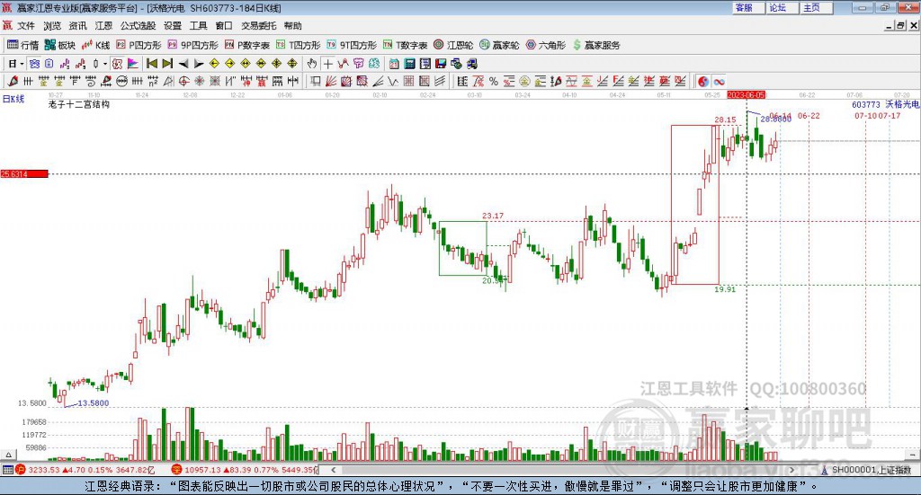This screenshot has width=921, height=495.
Task: Open the 资讯 menu
Action: click(x=77, y=26)
